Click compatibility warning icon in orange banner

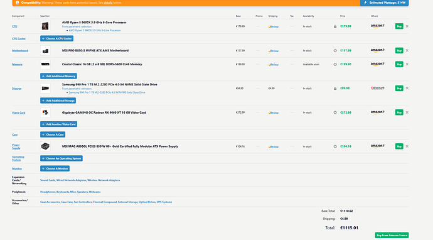(17, 3)
